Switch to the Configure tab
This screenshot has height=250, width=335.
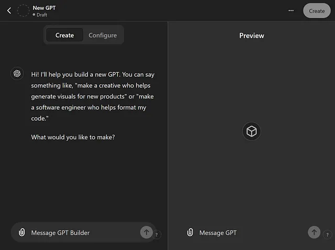[103, 35]
